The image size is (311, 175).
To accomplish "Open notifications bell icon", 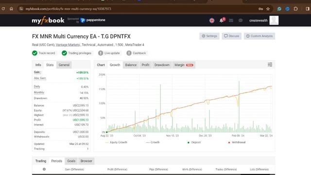I will [x=222, y=20].
